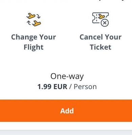Click the One-way trip type text
Viewport: 132px width, 135px height.
click(67, 77)
